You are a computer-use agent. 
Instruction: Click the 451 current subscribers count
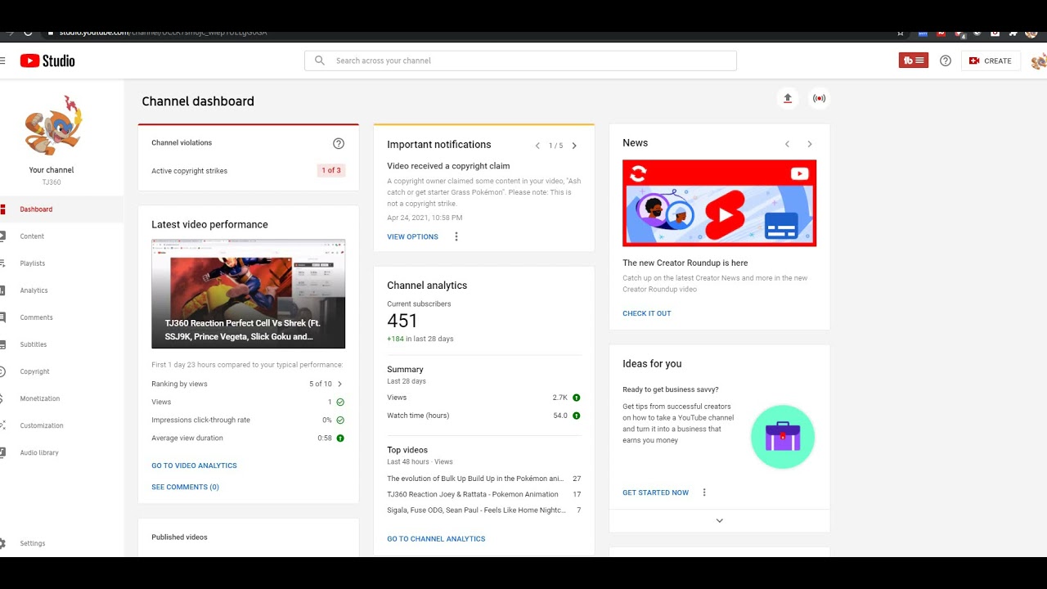pyautogui.click(x=402, y=321)
